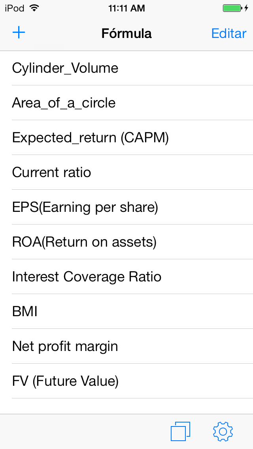Tap the plus icon to add formula

click(19, 33)
